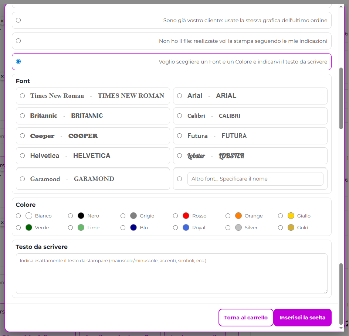Select the Cooper font option

(x=23, y=136)
